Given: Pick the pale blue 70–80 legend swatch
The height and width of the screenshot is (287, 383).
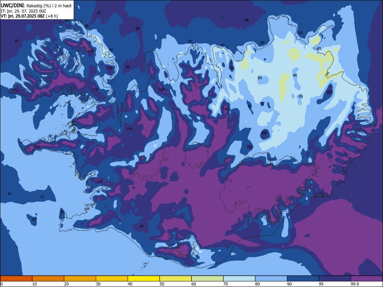Looking at the screenshot, I should (x=239, y=279).
